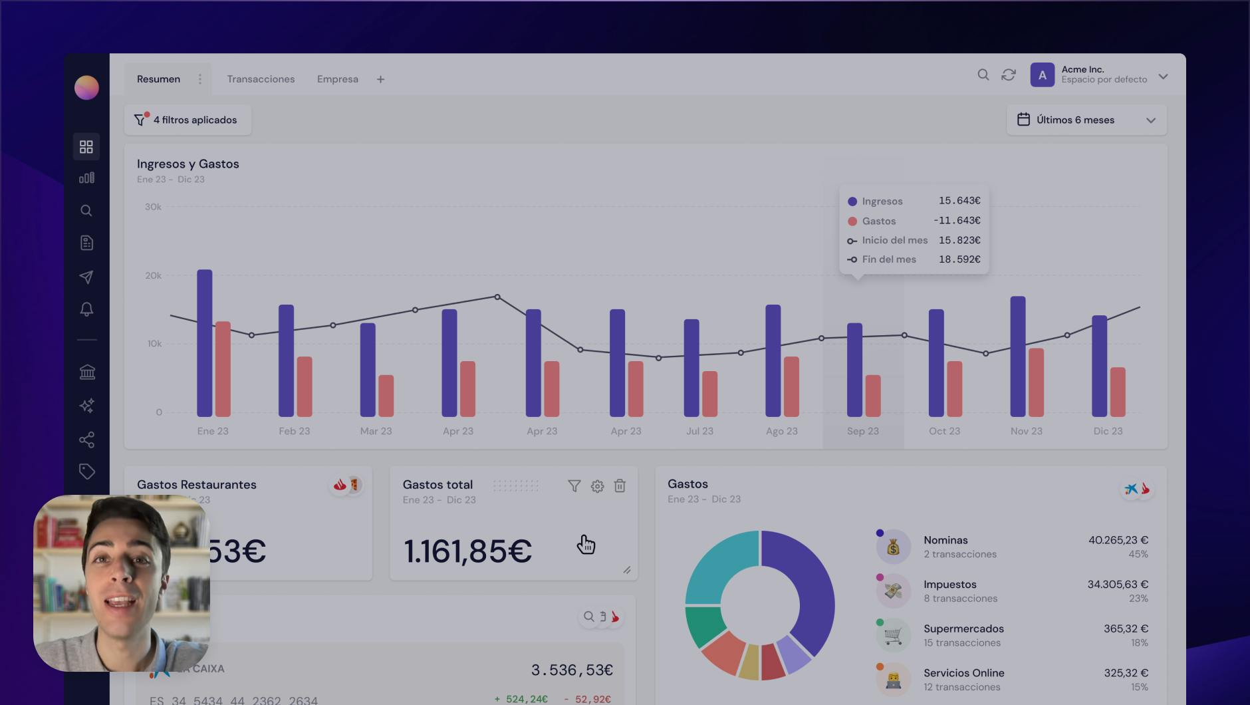The image size is (1250, 705).
Task: Click the Gastos total drag handle dots
Action: [516, 486]
